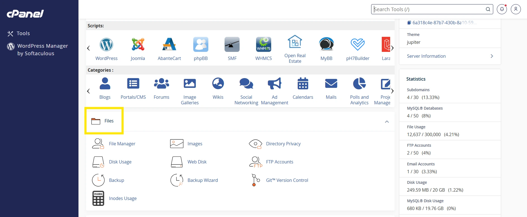Click the Files section header
Image resolution: width=527 pixels, height=217 pixels.
point(240,121)
